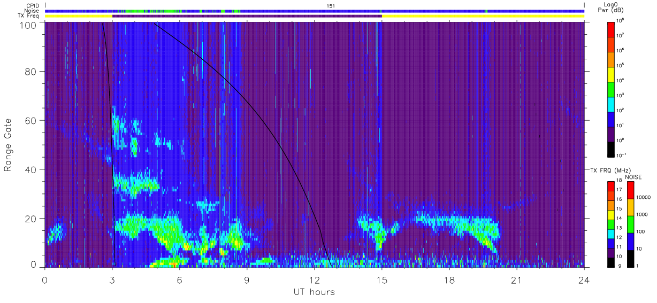Click the x-axis tick label 15
The width and height of the screenshot is (657, 303).
[x=381, y=279]
